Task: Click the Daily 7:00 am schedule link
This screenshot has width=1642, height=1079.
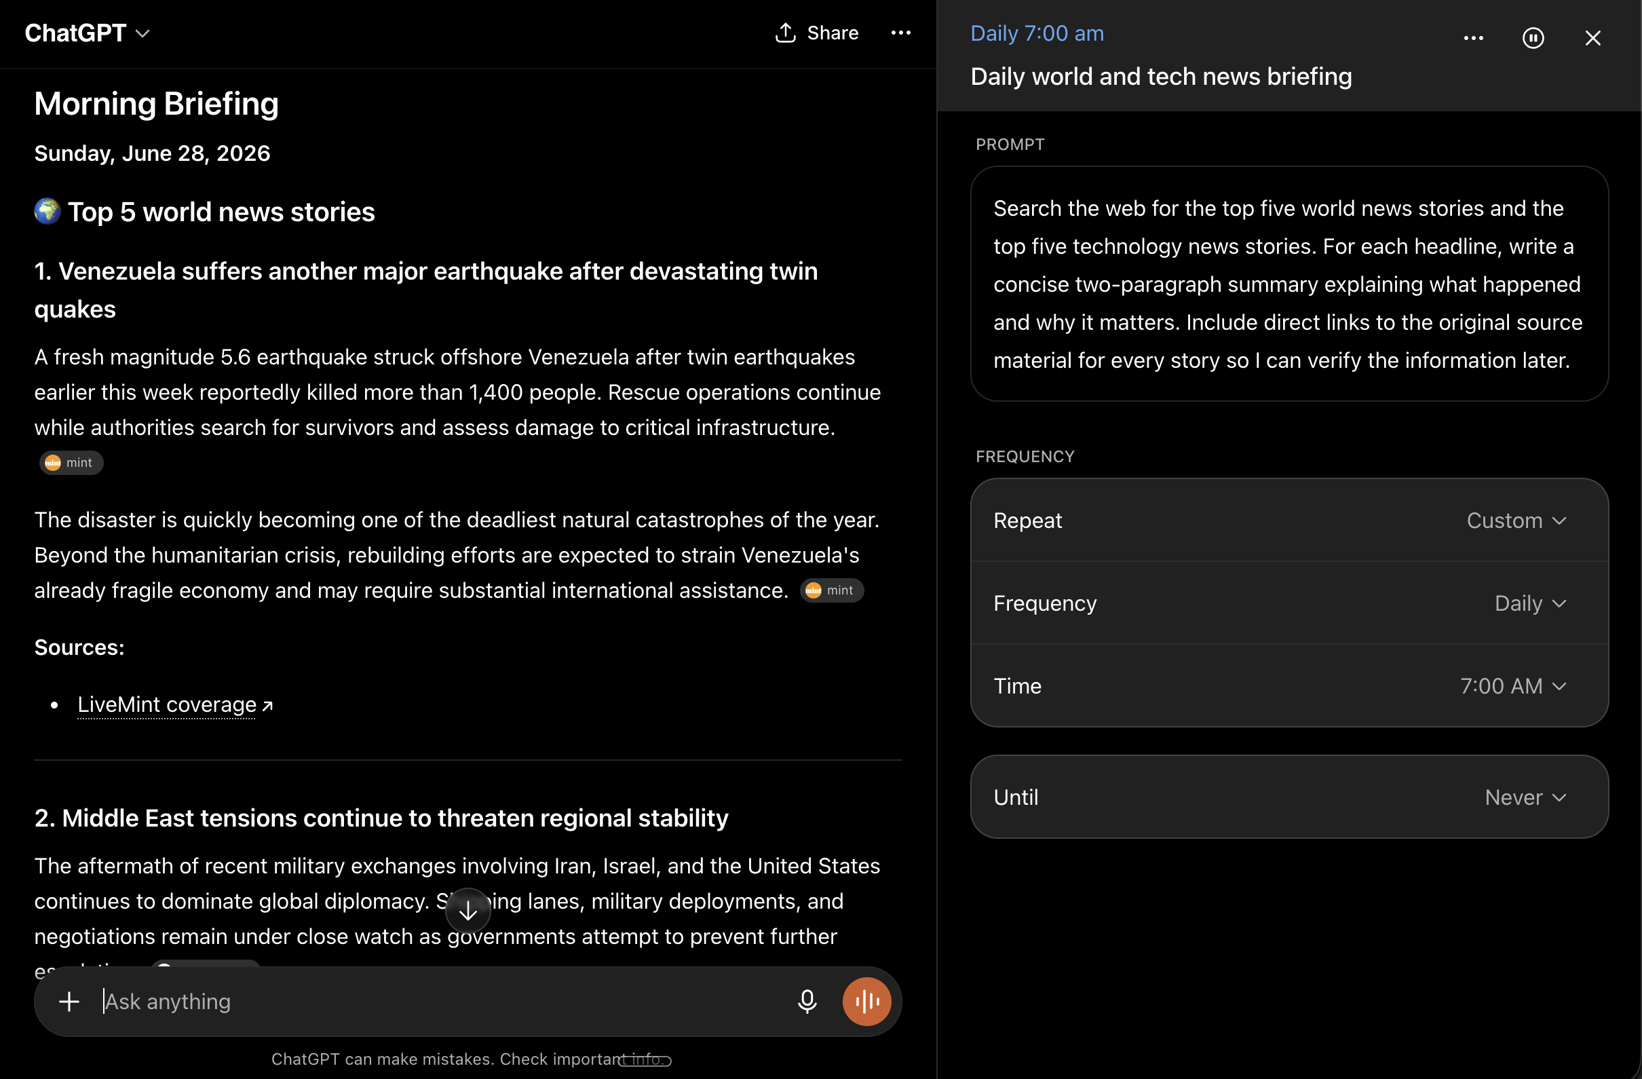Action: click(x=1037, y=33)
